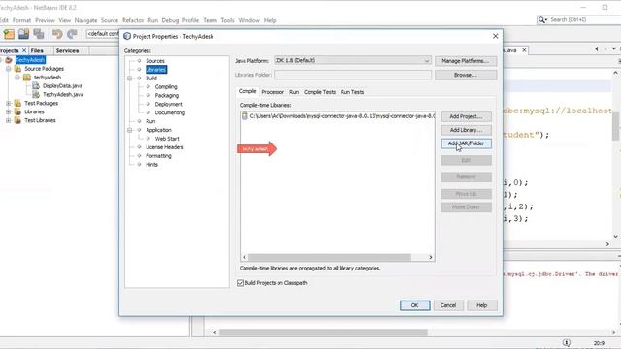Viewport: 621px width, 349px height.
Task: Click the Add Project button
Action: (x=466, y=116)
